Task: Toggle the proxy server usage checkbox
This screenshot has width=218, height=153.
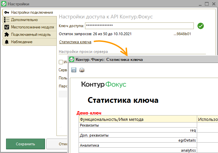Action: 61,62
